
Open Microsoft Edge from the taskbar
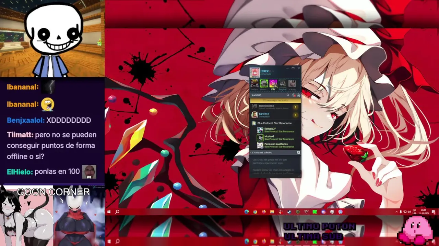coord(247,212)
